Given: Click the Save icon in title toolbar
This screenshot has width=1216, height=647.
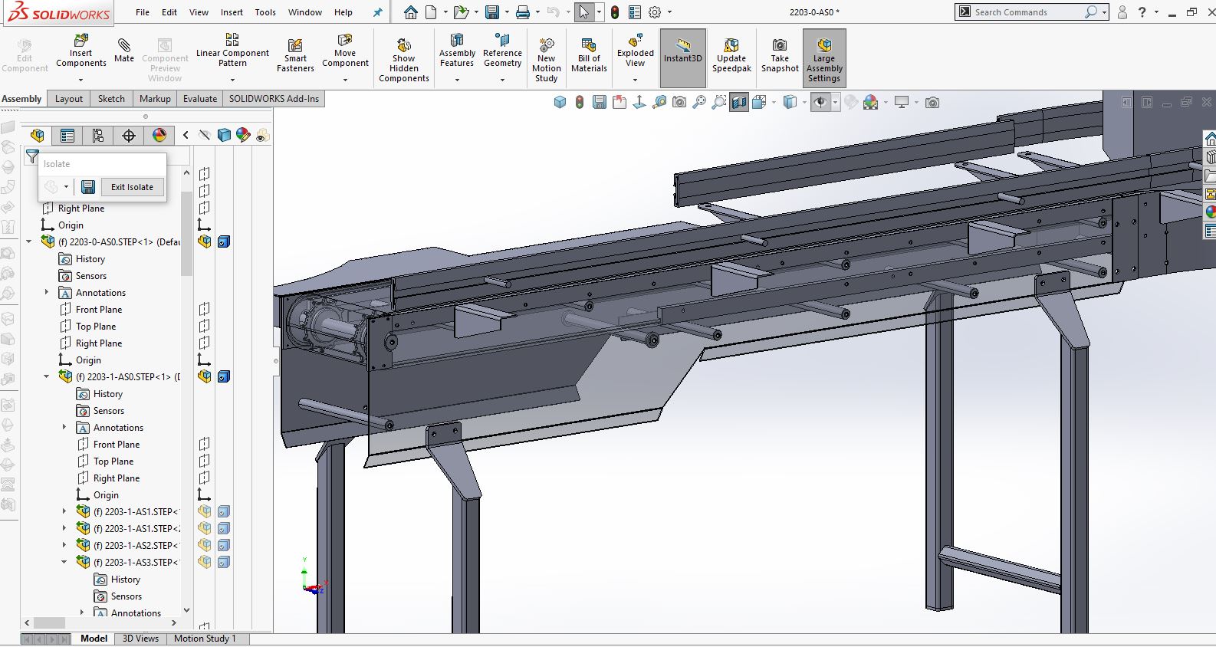Looking at the screenshot, I should coord(492,12).
